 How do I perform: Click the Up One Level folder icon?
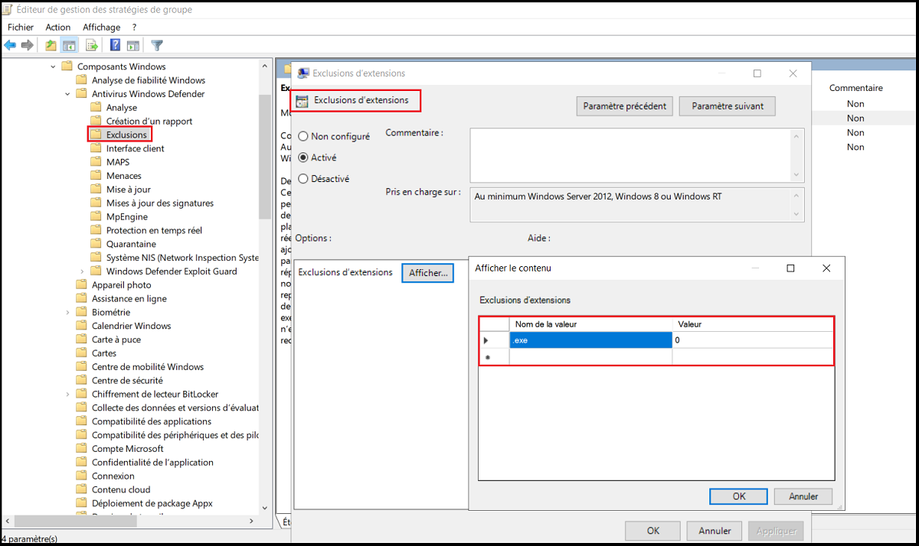tap(51, 45)
